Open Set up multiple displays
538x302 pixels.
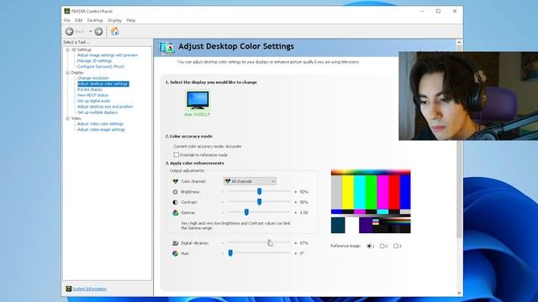click(x=98, y=112)
